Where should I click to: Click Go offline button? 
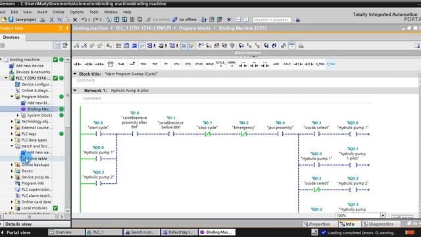(184, 20)
